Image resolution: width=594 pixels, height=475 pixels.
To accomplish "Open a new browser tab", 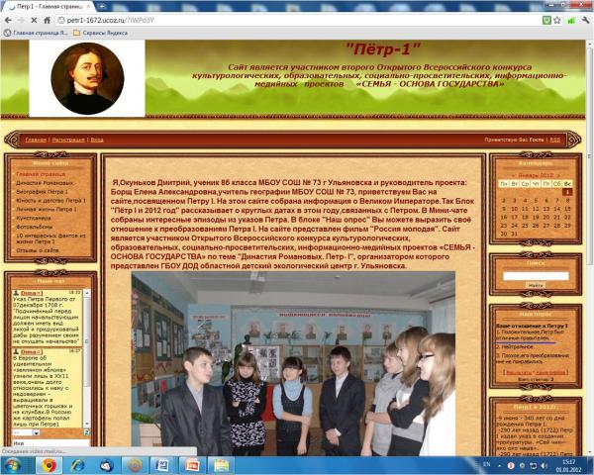I will coord(102,7).
